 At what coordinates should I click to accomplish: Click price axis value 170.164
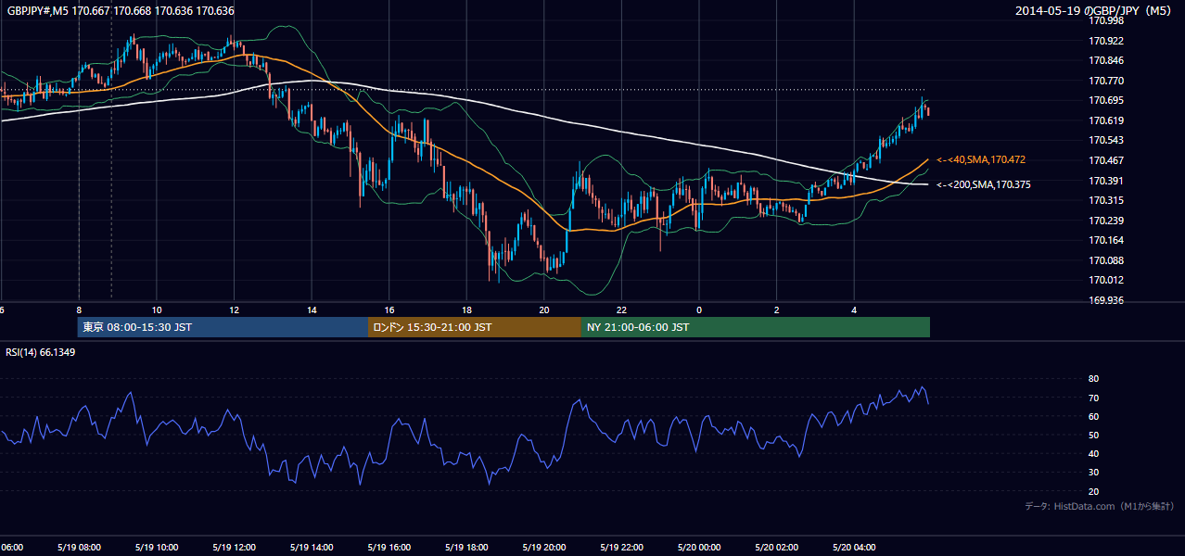coord(1107,241)
